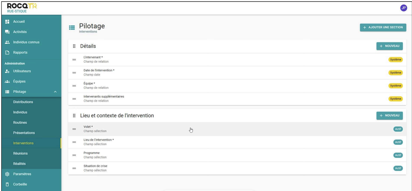412x191 pixels.
Task: Go to Distributions submenu item
Action: click(23, 102)
